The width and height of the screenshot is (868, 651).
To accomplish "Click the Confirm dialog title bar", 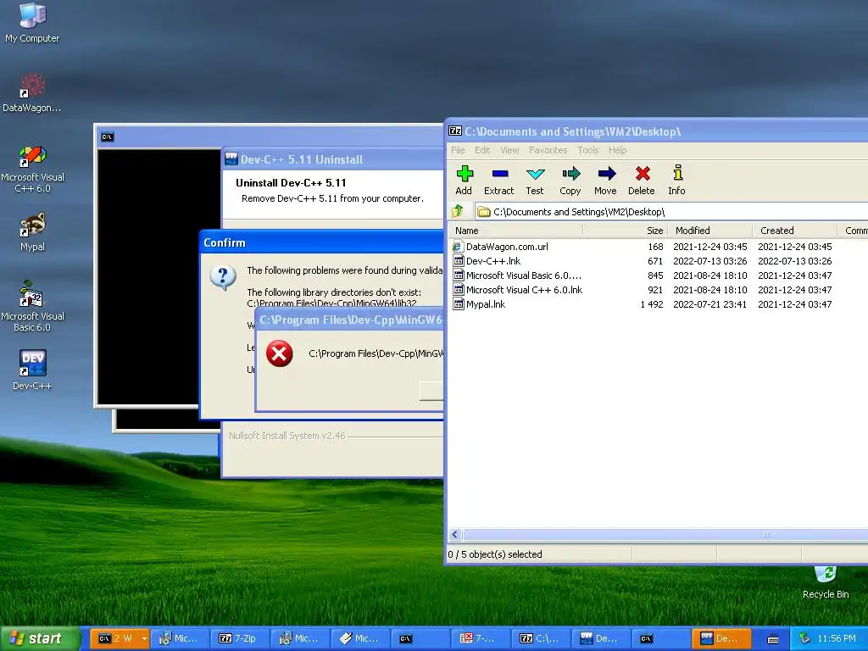I will pos(321,242).
